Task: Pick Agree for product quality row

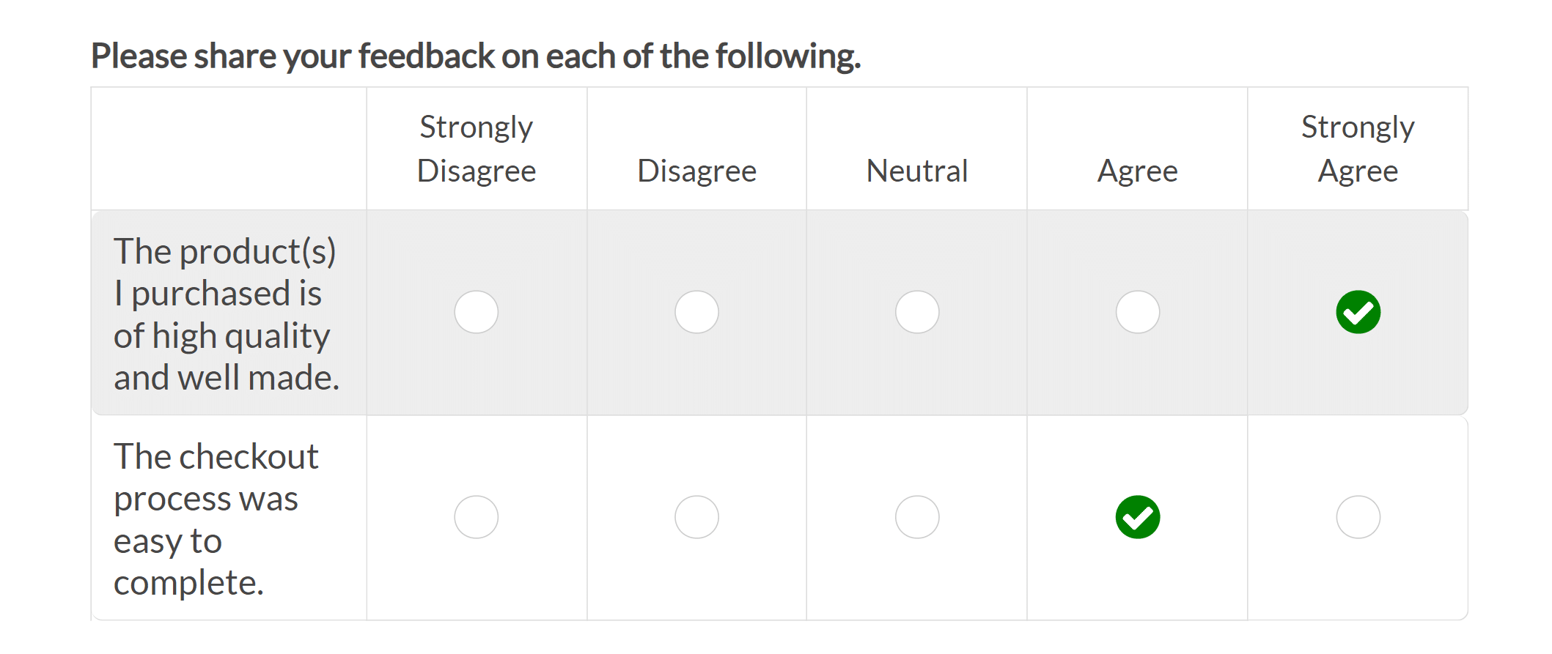Action: (1137, 312)
